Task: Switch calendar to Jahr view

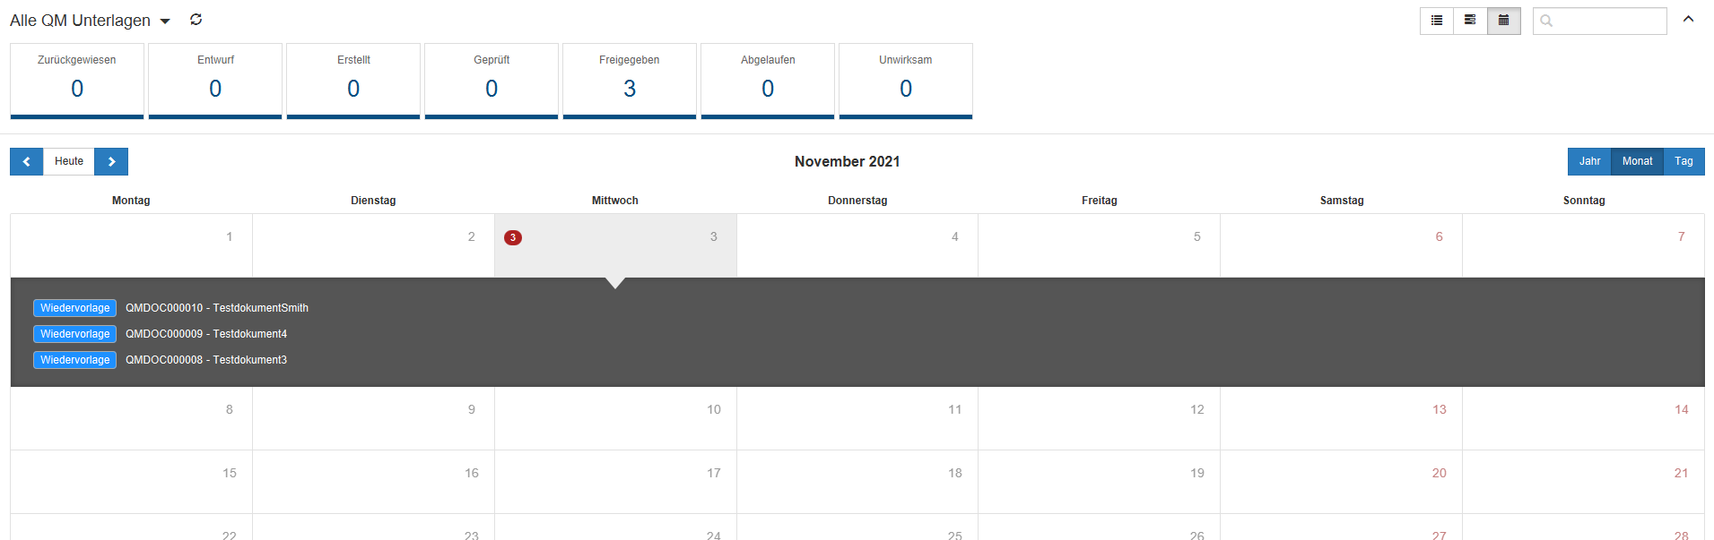Action: [x=1589, y=161]
